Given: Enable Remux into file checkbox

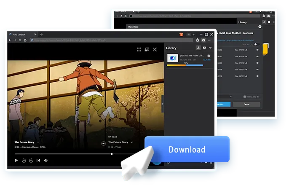Looking at the screenshot, I should pos(244,97).
